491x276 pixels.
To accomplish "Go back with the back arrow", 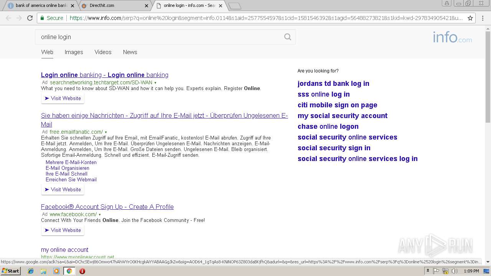I will (x=8, y=18).
